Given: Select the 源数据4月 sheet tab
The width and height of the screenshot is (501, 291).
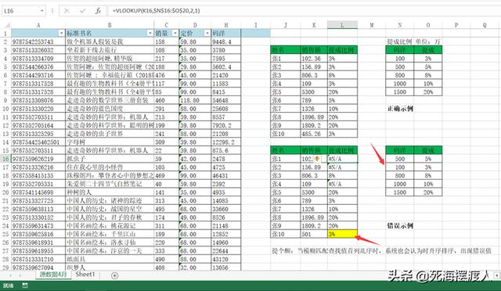Looking at the screenshot, I should click(53, 274).
